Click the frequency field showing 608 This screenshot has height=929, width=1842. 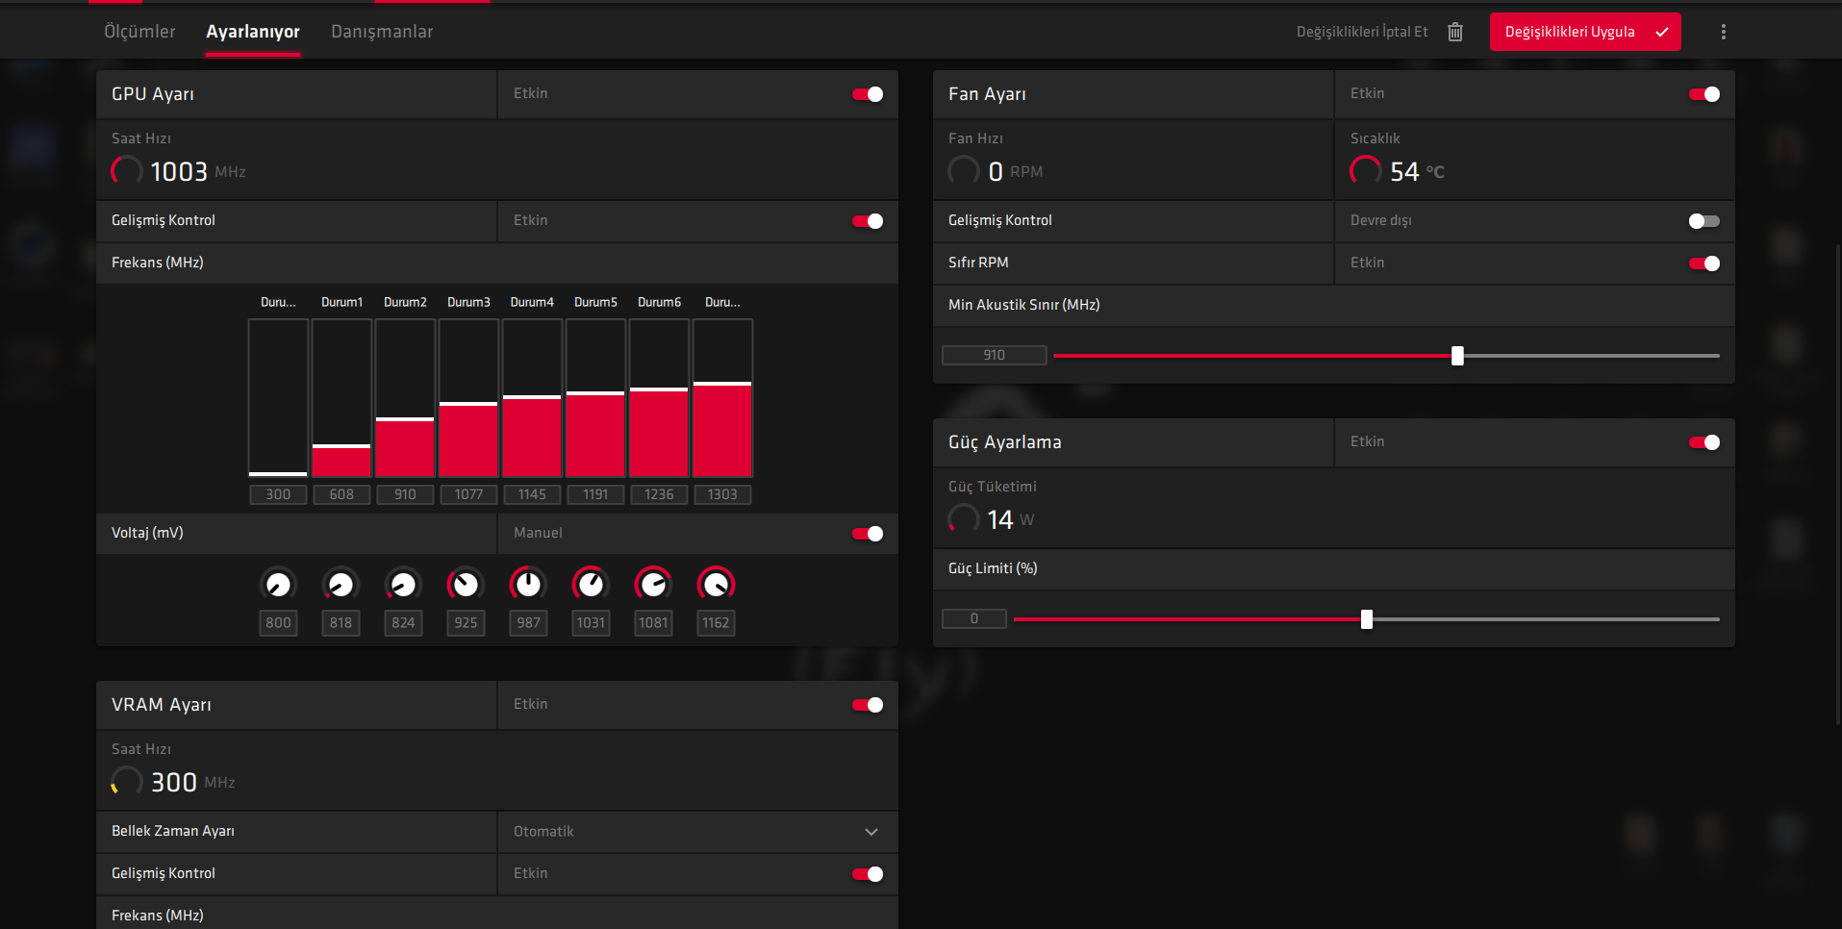pos(341,494)
